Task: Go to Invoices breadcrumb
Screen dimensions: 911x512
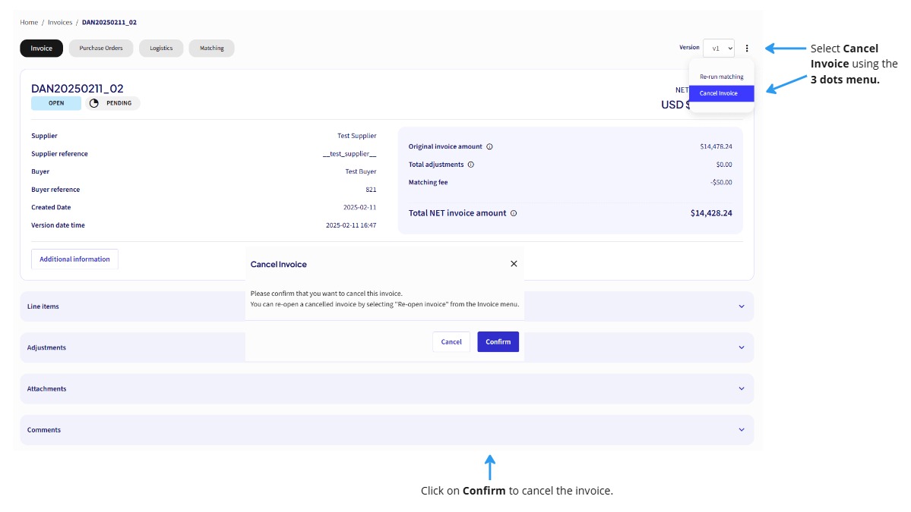Action: 60,23
